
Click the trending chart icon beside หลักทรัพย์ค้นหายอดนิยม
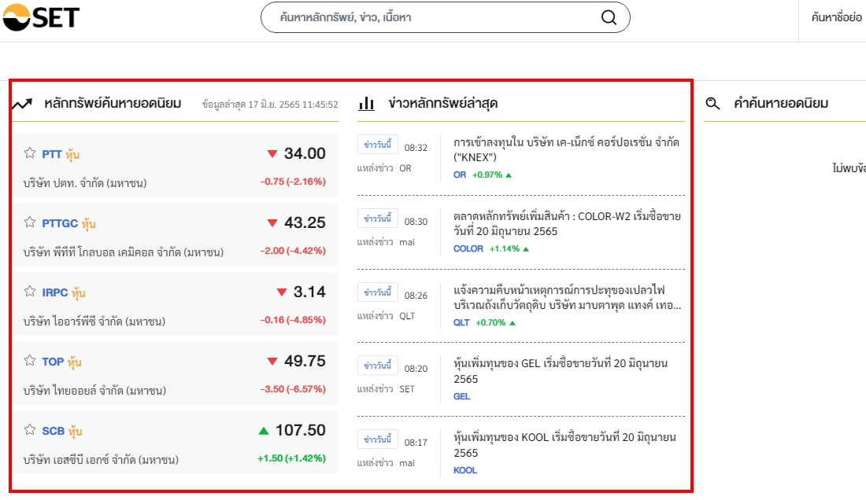coord(22,104)
